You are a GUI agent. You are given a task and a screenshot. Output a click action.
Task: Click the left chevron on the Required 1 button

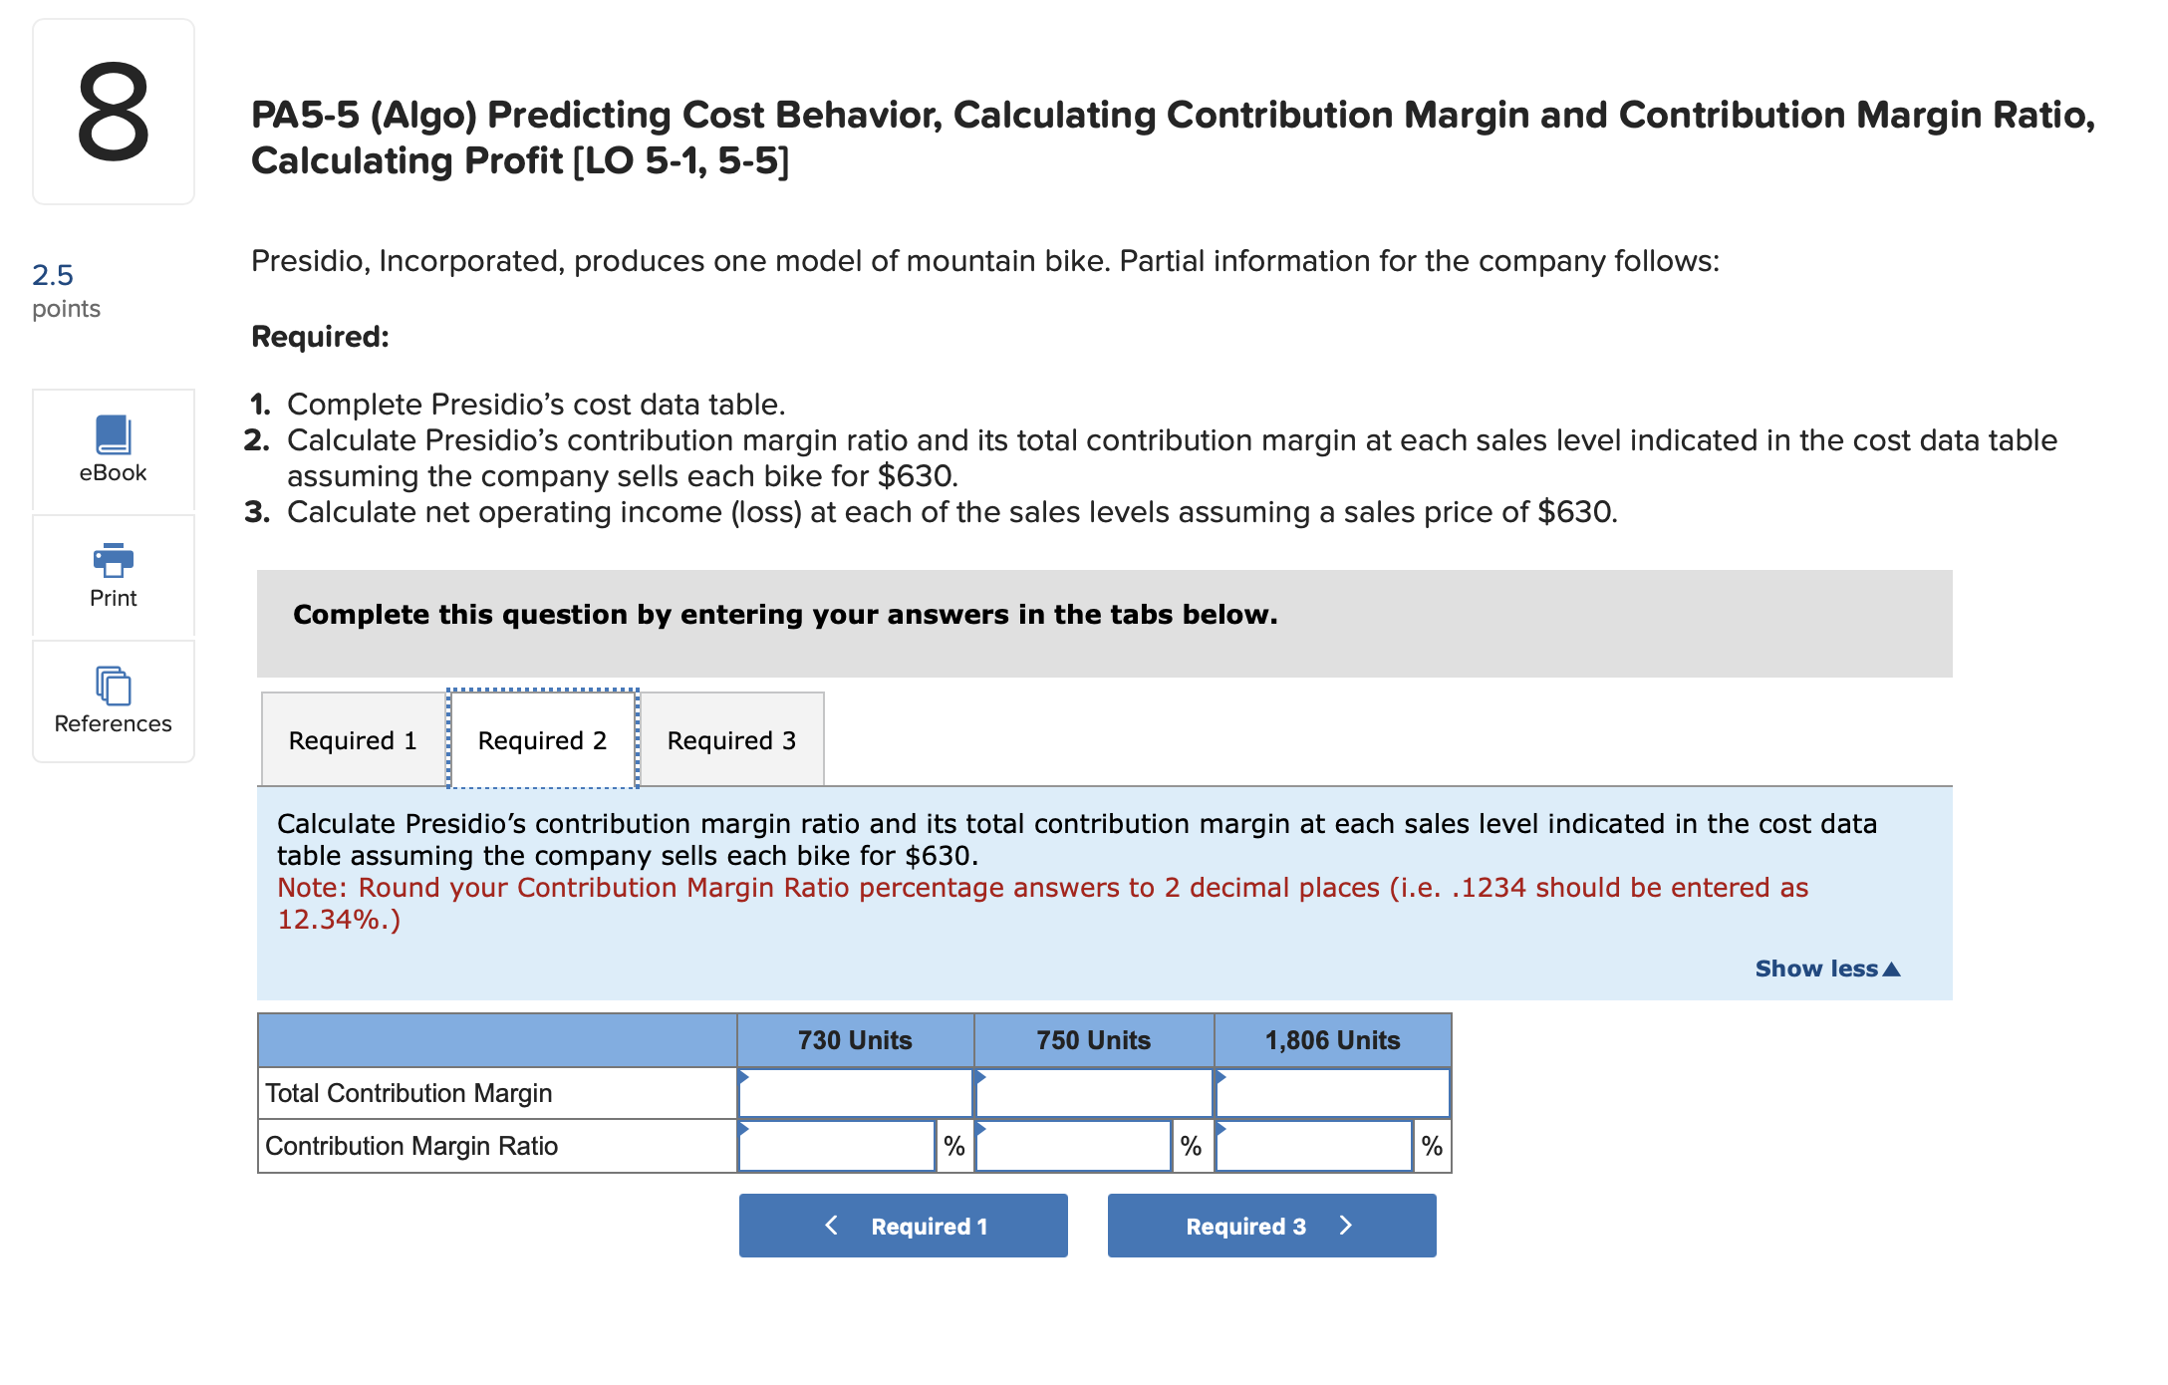pyautogui.click(x=831, y=1225)
